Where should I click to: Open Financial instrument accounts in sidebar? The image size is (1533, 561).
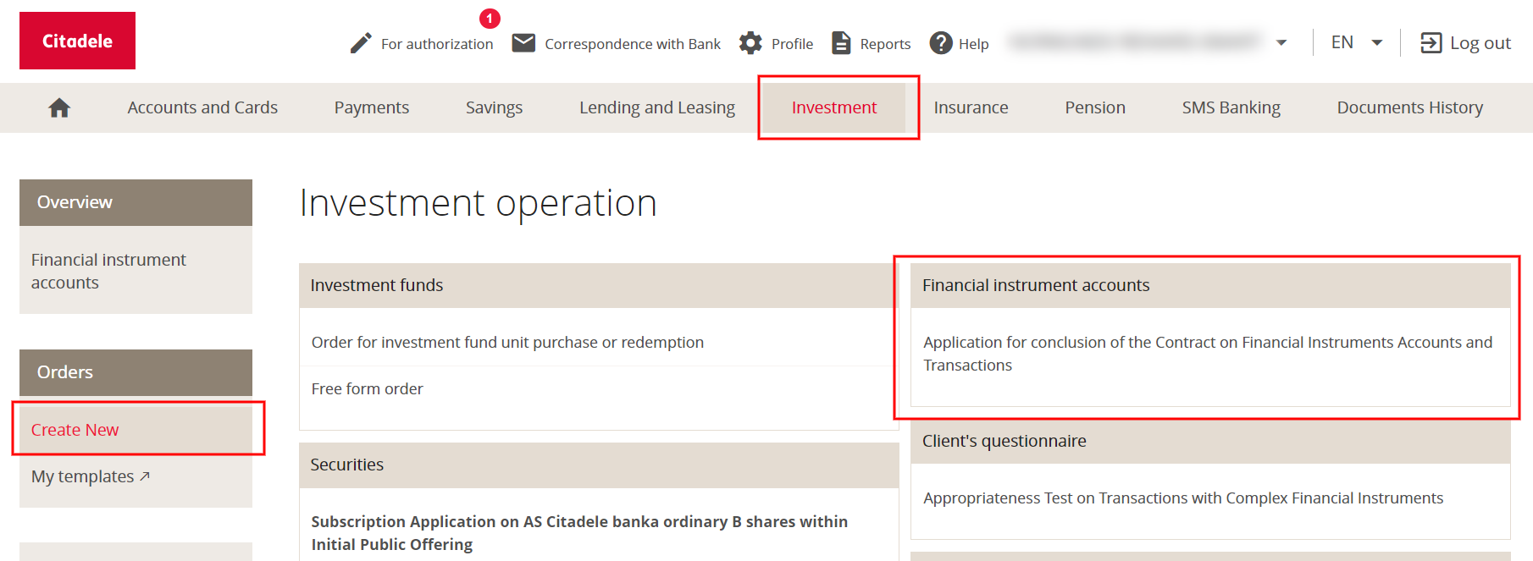tap(108, 271)
